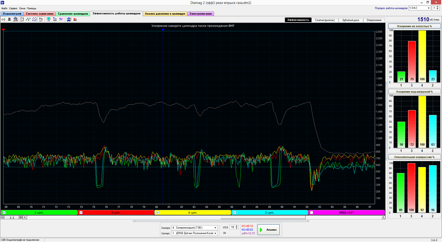Click the Ускорение на холостых % header

pyautogui.click(x=414, y=26)
